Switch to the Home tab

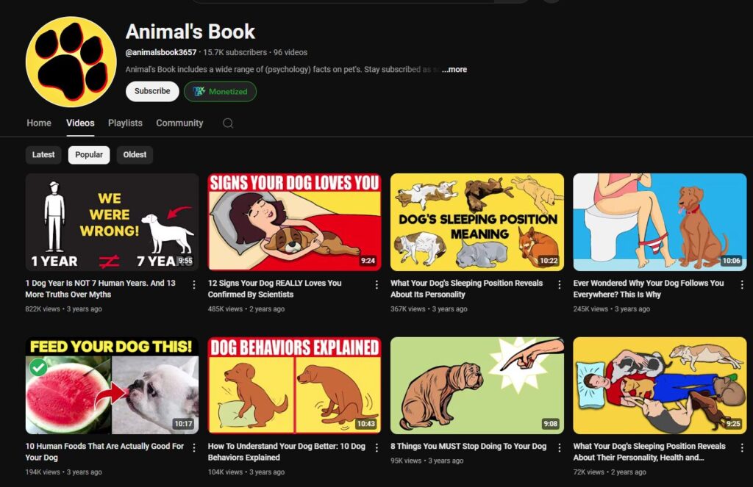point(39,123)
